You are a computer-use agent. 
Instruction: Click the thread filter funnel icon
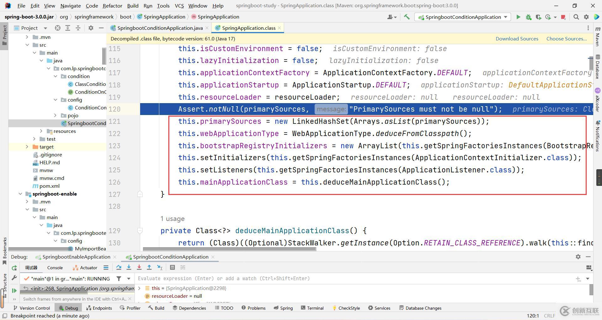119,278
